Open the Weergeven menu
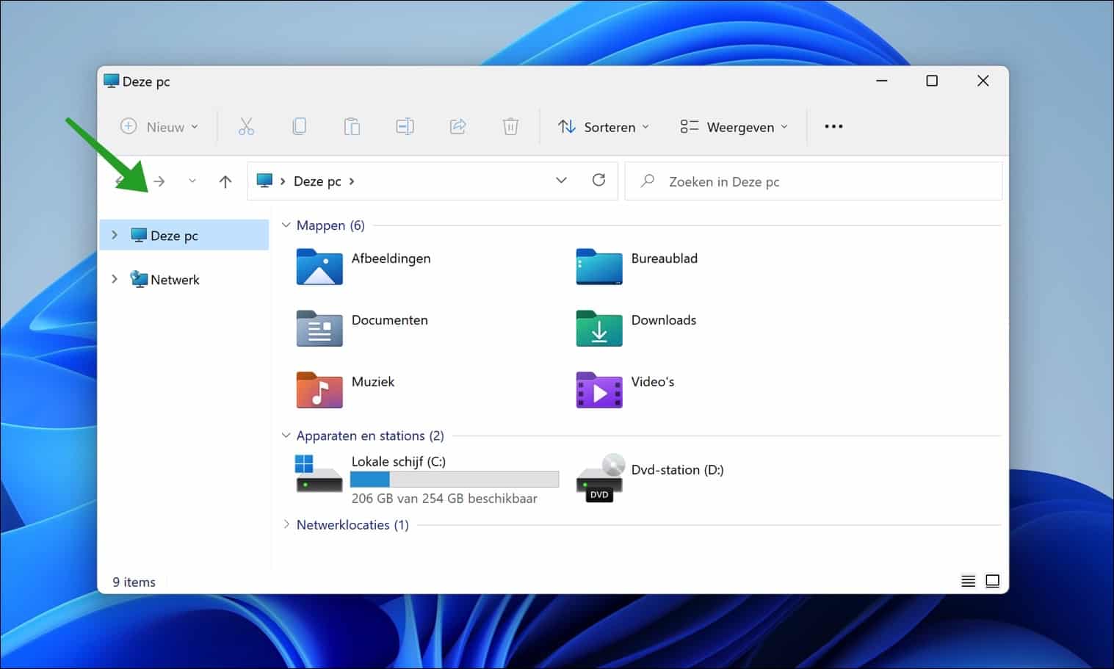 point(734,126)
